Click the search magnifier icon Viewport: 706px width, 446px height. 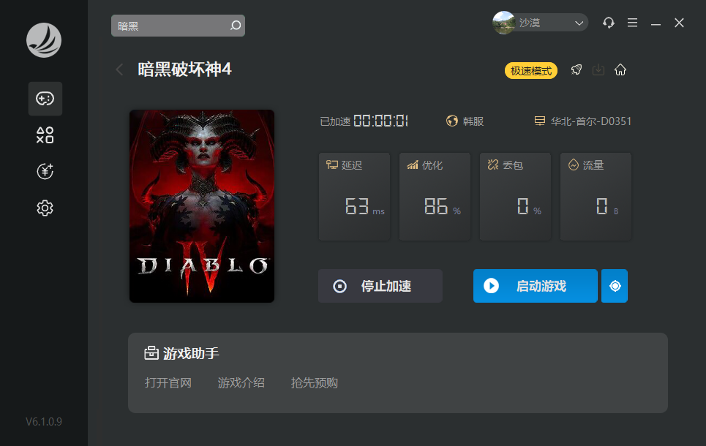[236, 26]
